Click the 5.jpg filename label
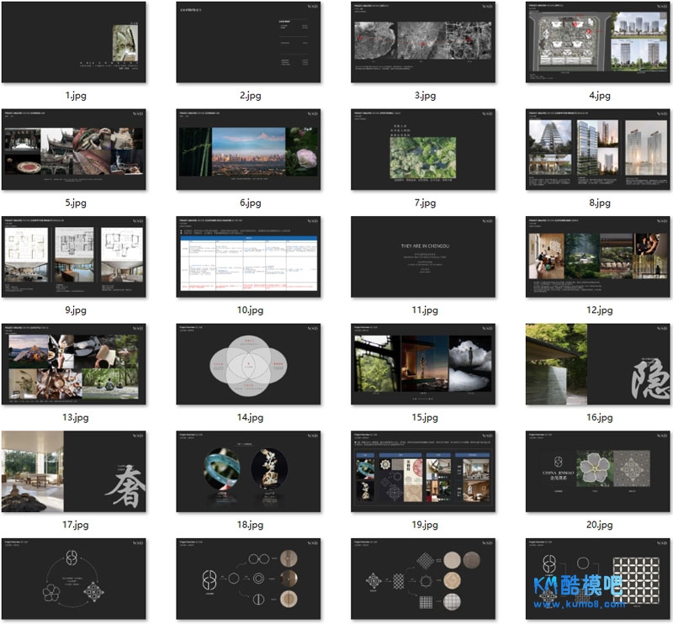Screen dimensions: 673x624 74,203
